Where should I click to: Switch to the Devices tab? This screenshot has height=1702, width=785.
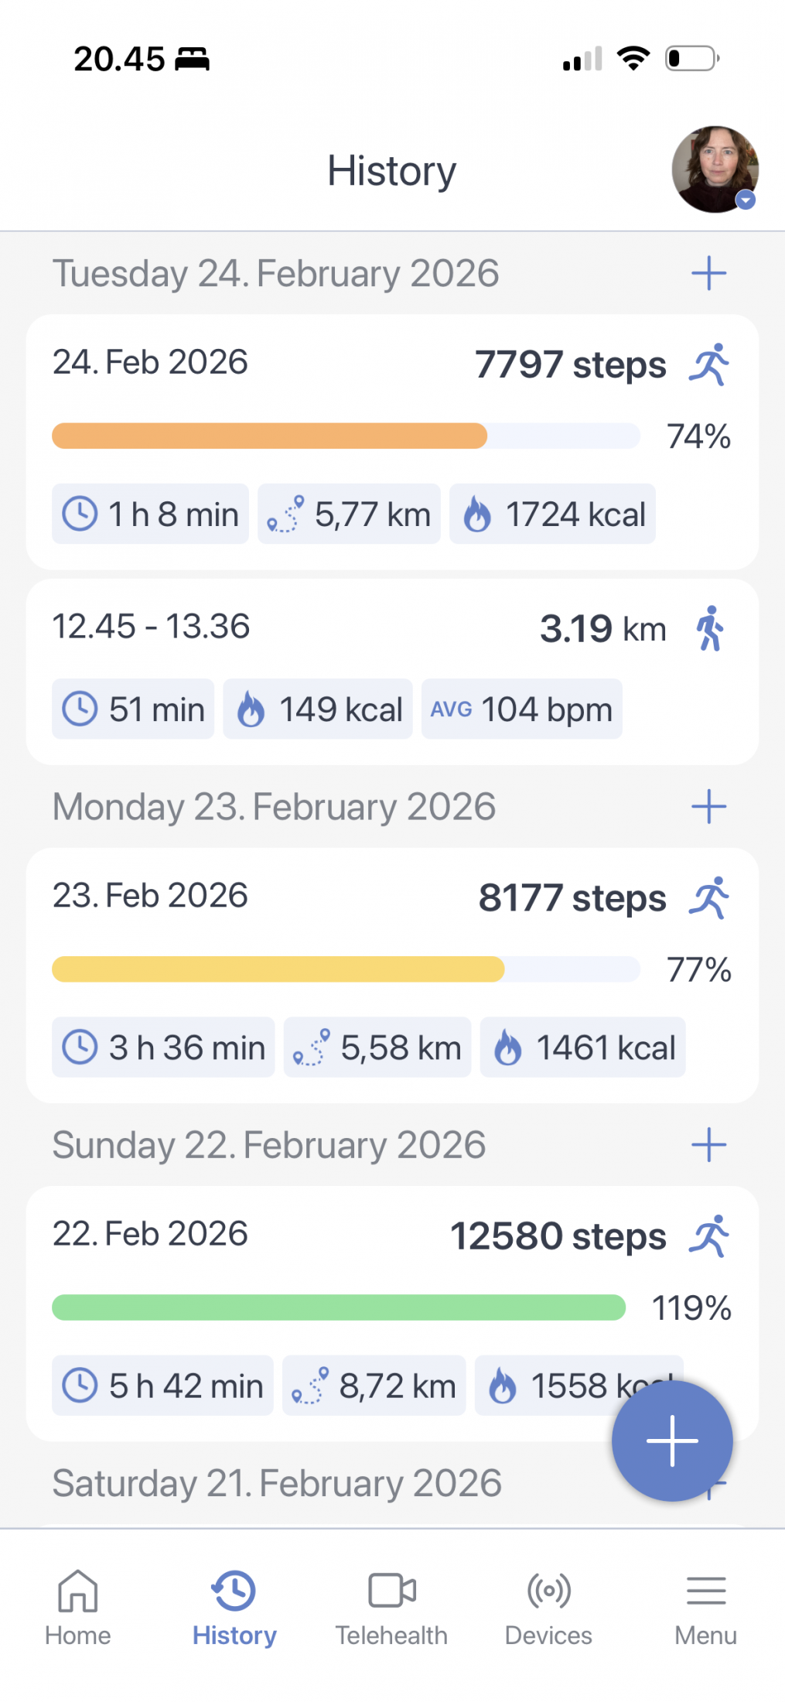[x=548, y=1606]
